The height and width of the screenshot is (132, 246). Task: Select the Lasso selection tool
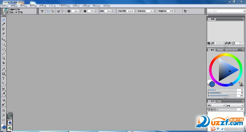(4, 49)
